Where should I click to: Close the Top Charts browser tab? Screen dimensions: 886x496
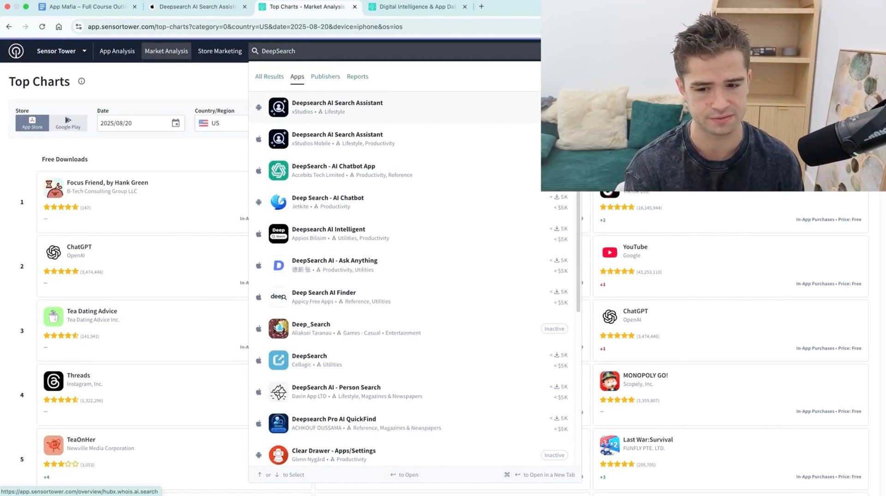354,6
